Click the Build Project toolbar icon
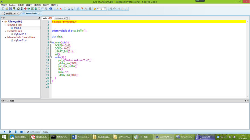The height and width of the screenshot is (140, 250). click(x=78, y=9)
